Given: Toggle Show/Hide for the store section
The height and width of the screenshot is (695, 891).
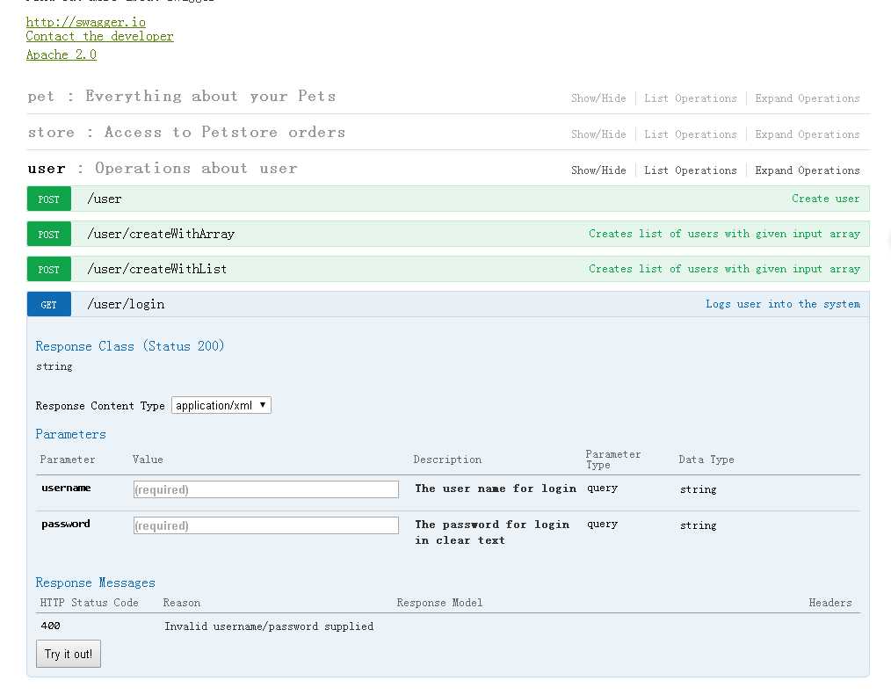Looking at the screenshot, I should click(598, 134).
